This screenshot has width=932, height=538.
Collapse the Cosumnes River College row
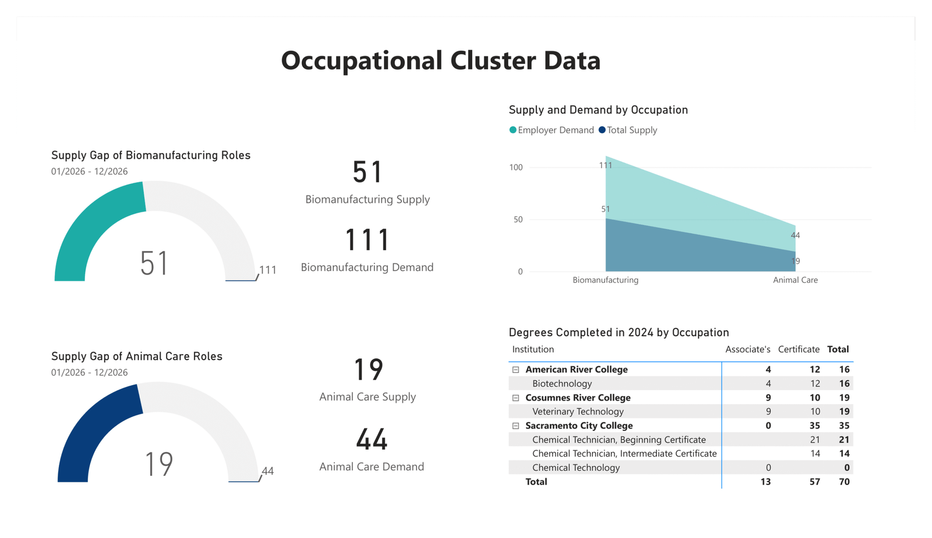[x=516, y=398]
